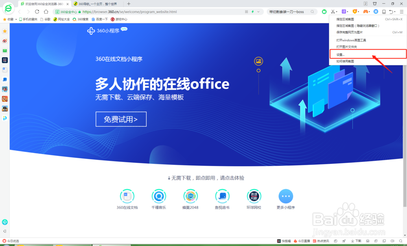Expand the game controller dropdown arrow
This screenshot has height=246, width=407.
tap(369, 12)
